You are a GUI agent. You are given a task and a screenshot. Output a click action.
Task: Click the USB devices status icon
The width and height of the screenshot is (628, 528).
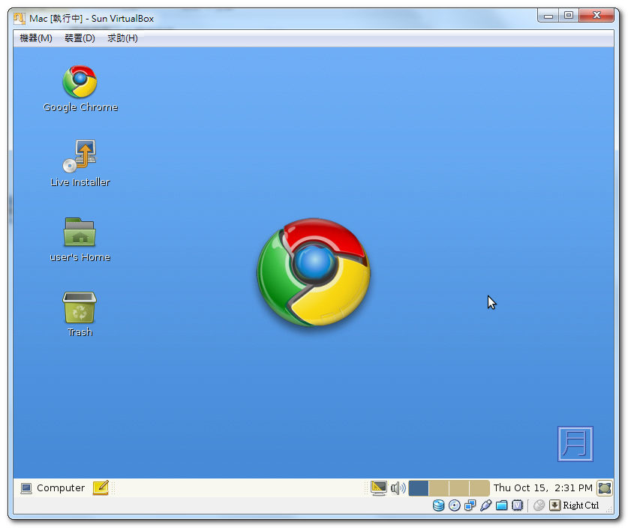(x=485, y=505)
